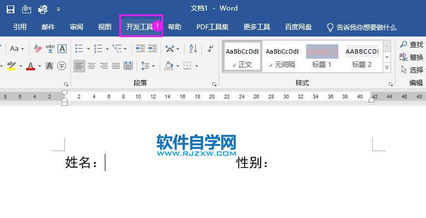Open the 更多工具 tab

[x=256, y=27]
